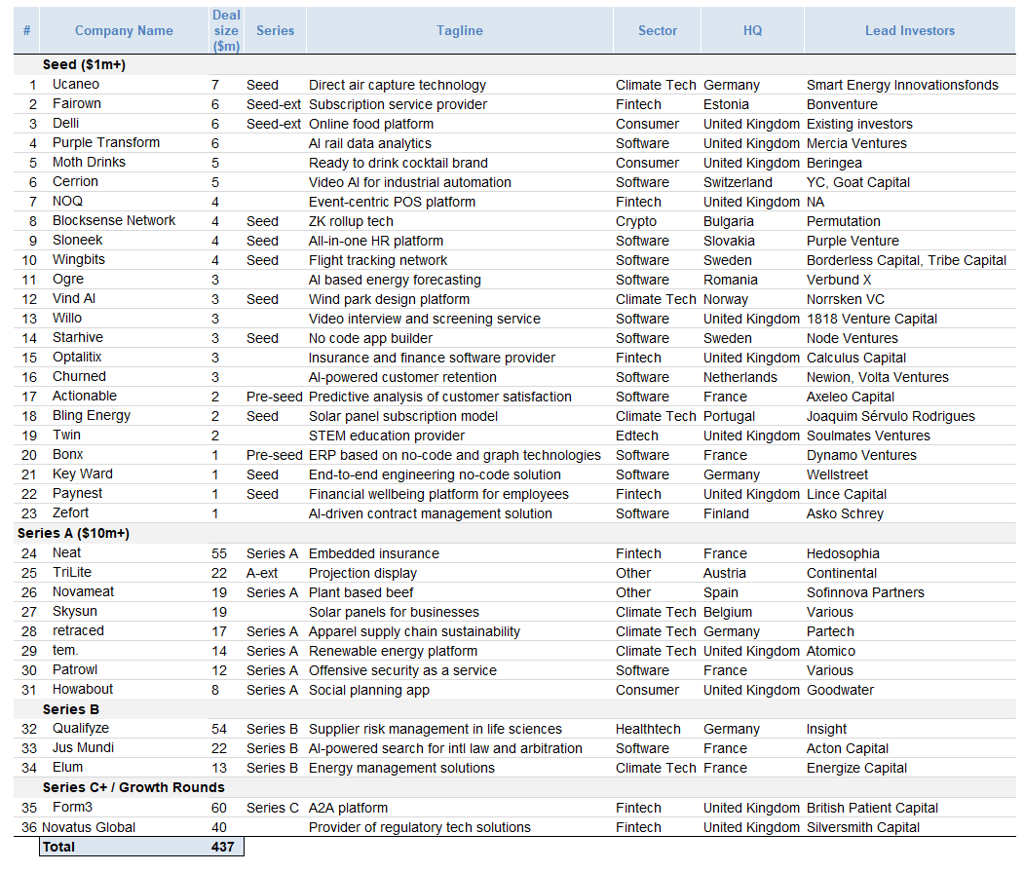This screenshot has height=872, width=1024.
Task: Select the "Crypto" sector cell
Action: pyautogui.click(x=636, y=221)
